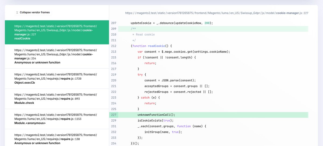Click line number 207 in the gutter
The image size is (323, 146).
114,23
